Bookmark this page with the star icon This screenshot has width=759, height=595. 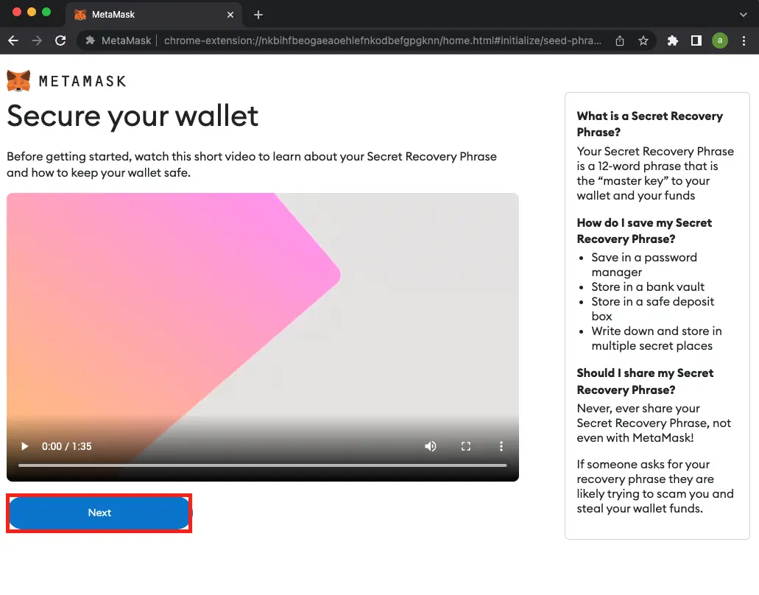click(643, 41)
